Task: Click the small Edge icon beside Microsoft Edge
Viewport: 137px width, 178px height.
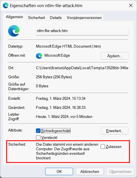Action: click(39, 56)
